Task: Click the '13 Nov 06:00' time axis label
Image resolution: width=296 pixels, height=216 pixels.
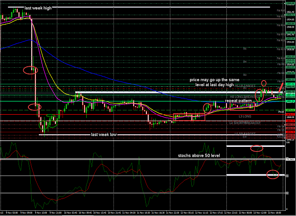Action: (x=245, y=213)
